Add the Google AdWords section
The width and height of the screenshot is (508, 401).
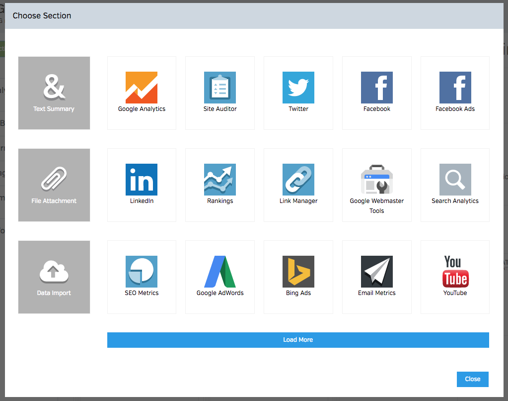(x=220, y=277)
